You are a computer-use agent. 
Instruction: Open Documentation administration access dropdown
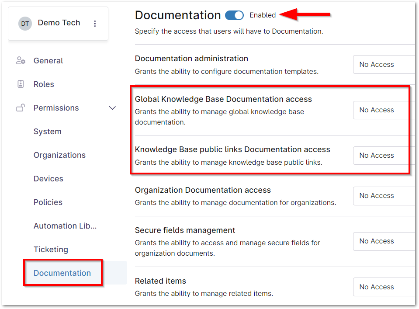[x=384, y=65]
